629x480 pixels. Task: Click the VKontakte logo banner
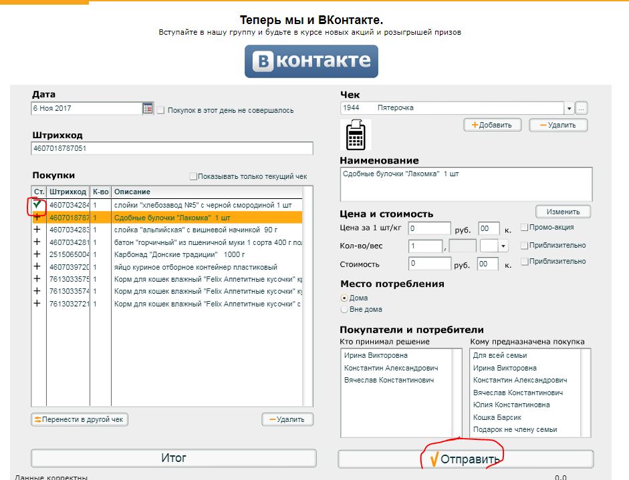click(x=311, y=61)
